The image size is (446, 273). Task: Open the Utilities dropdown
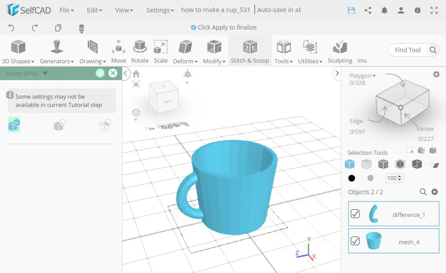point(310,52)
